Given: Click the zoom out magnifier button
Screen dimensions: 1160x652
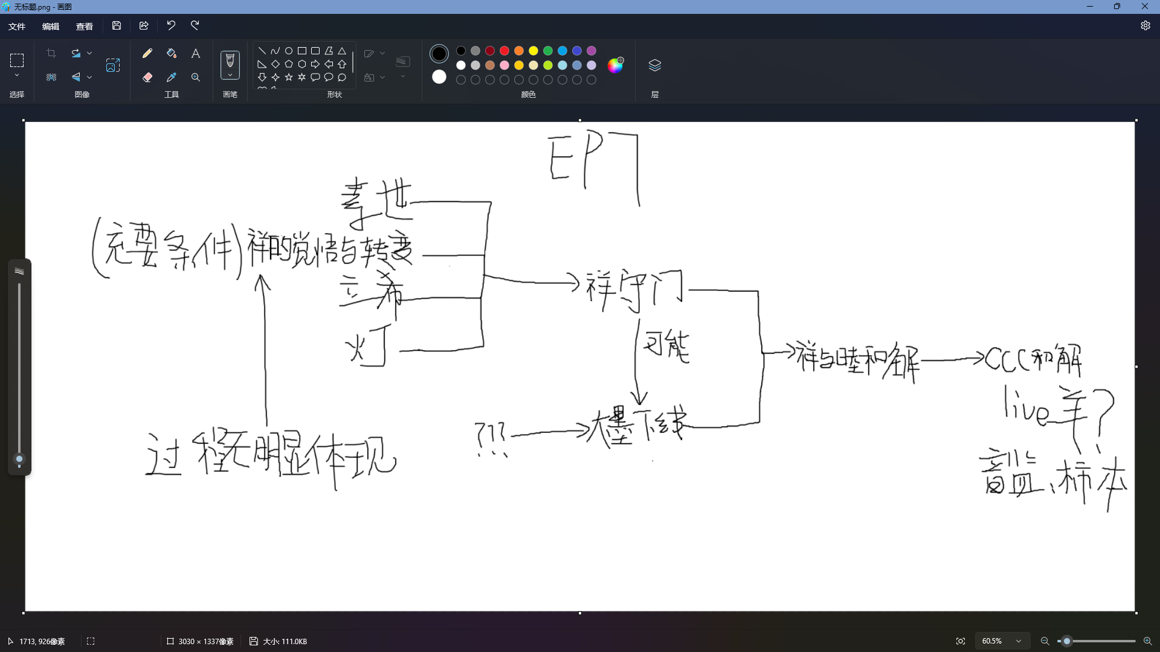Looking at the screenshot, I should click(x=1045, y=641).
